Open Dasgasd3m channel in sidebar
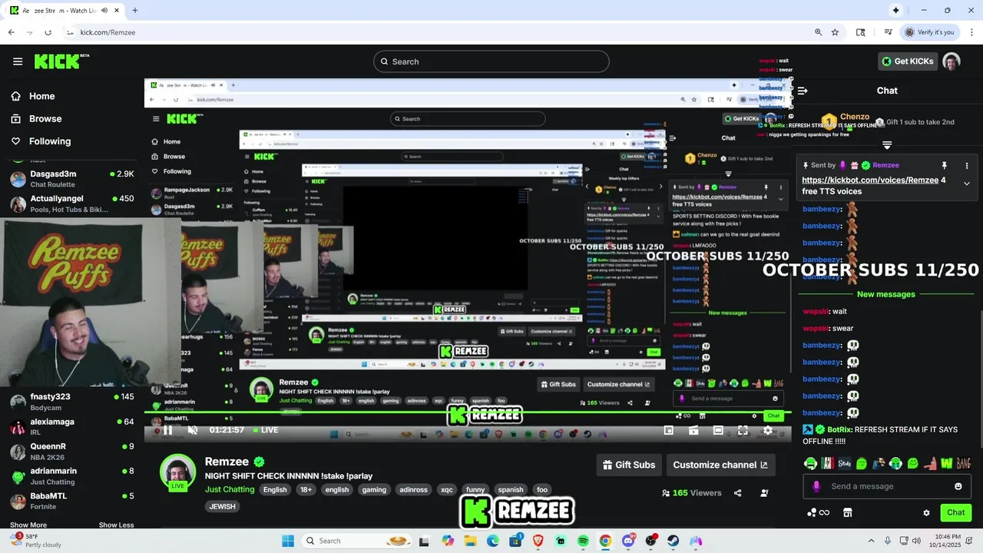This screenshot has width=983, height=553. pos(72,179)
